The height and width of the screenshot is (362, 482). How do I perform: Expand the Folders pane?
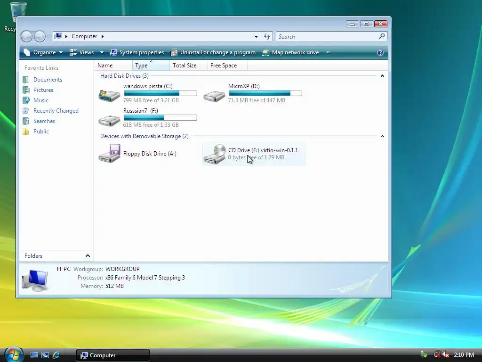pyautogui.click(x=88, y=256)
